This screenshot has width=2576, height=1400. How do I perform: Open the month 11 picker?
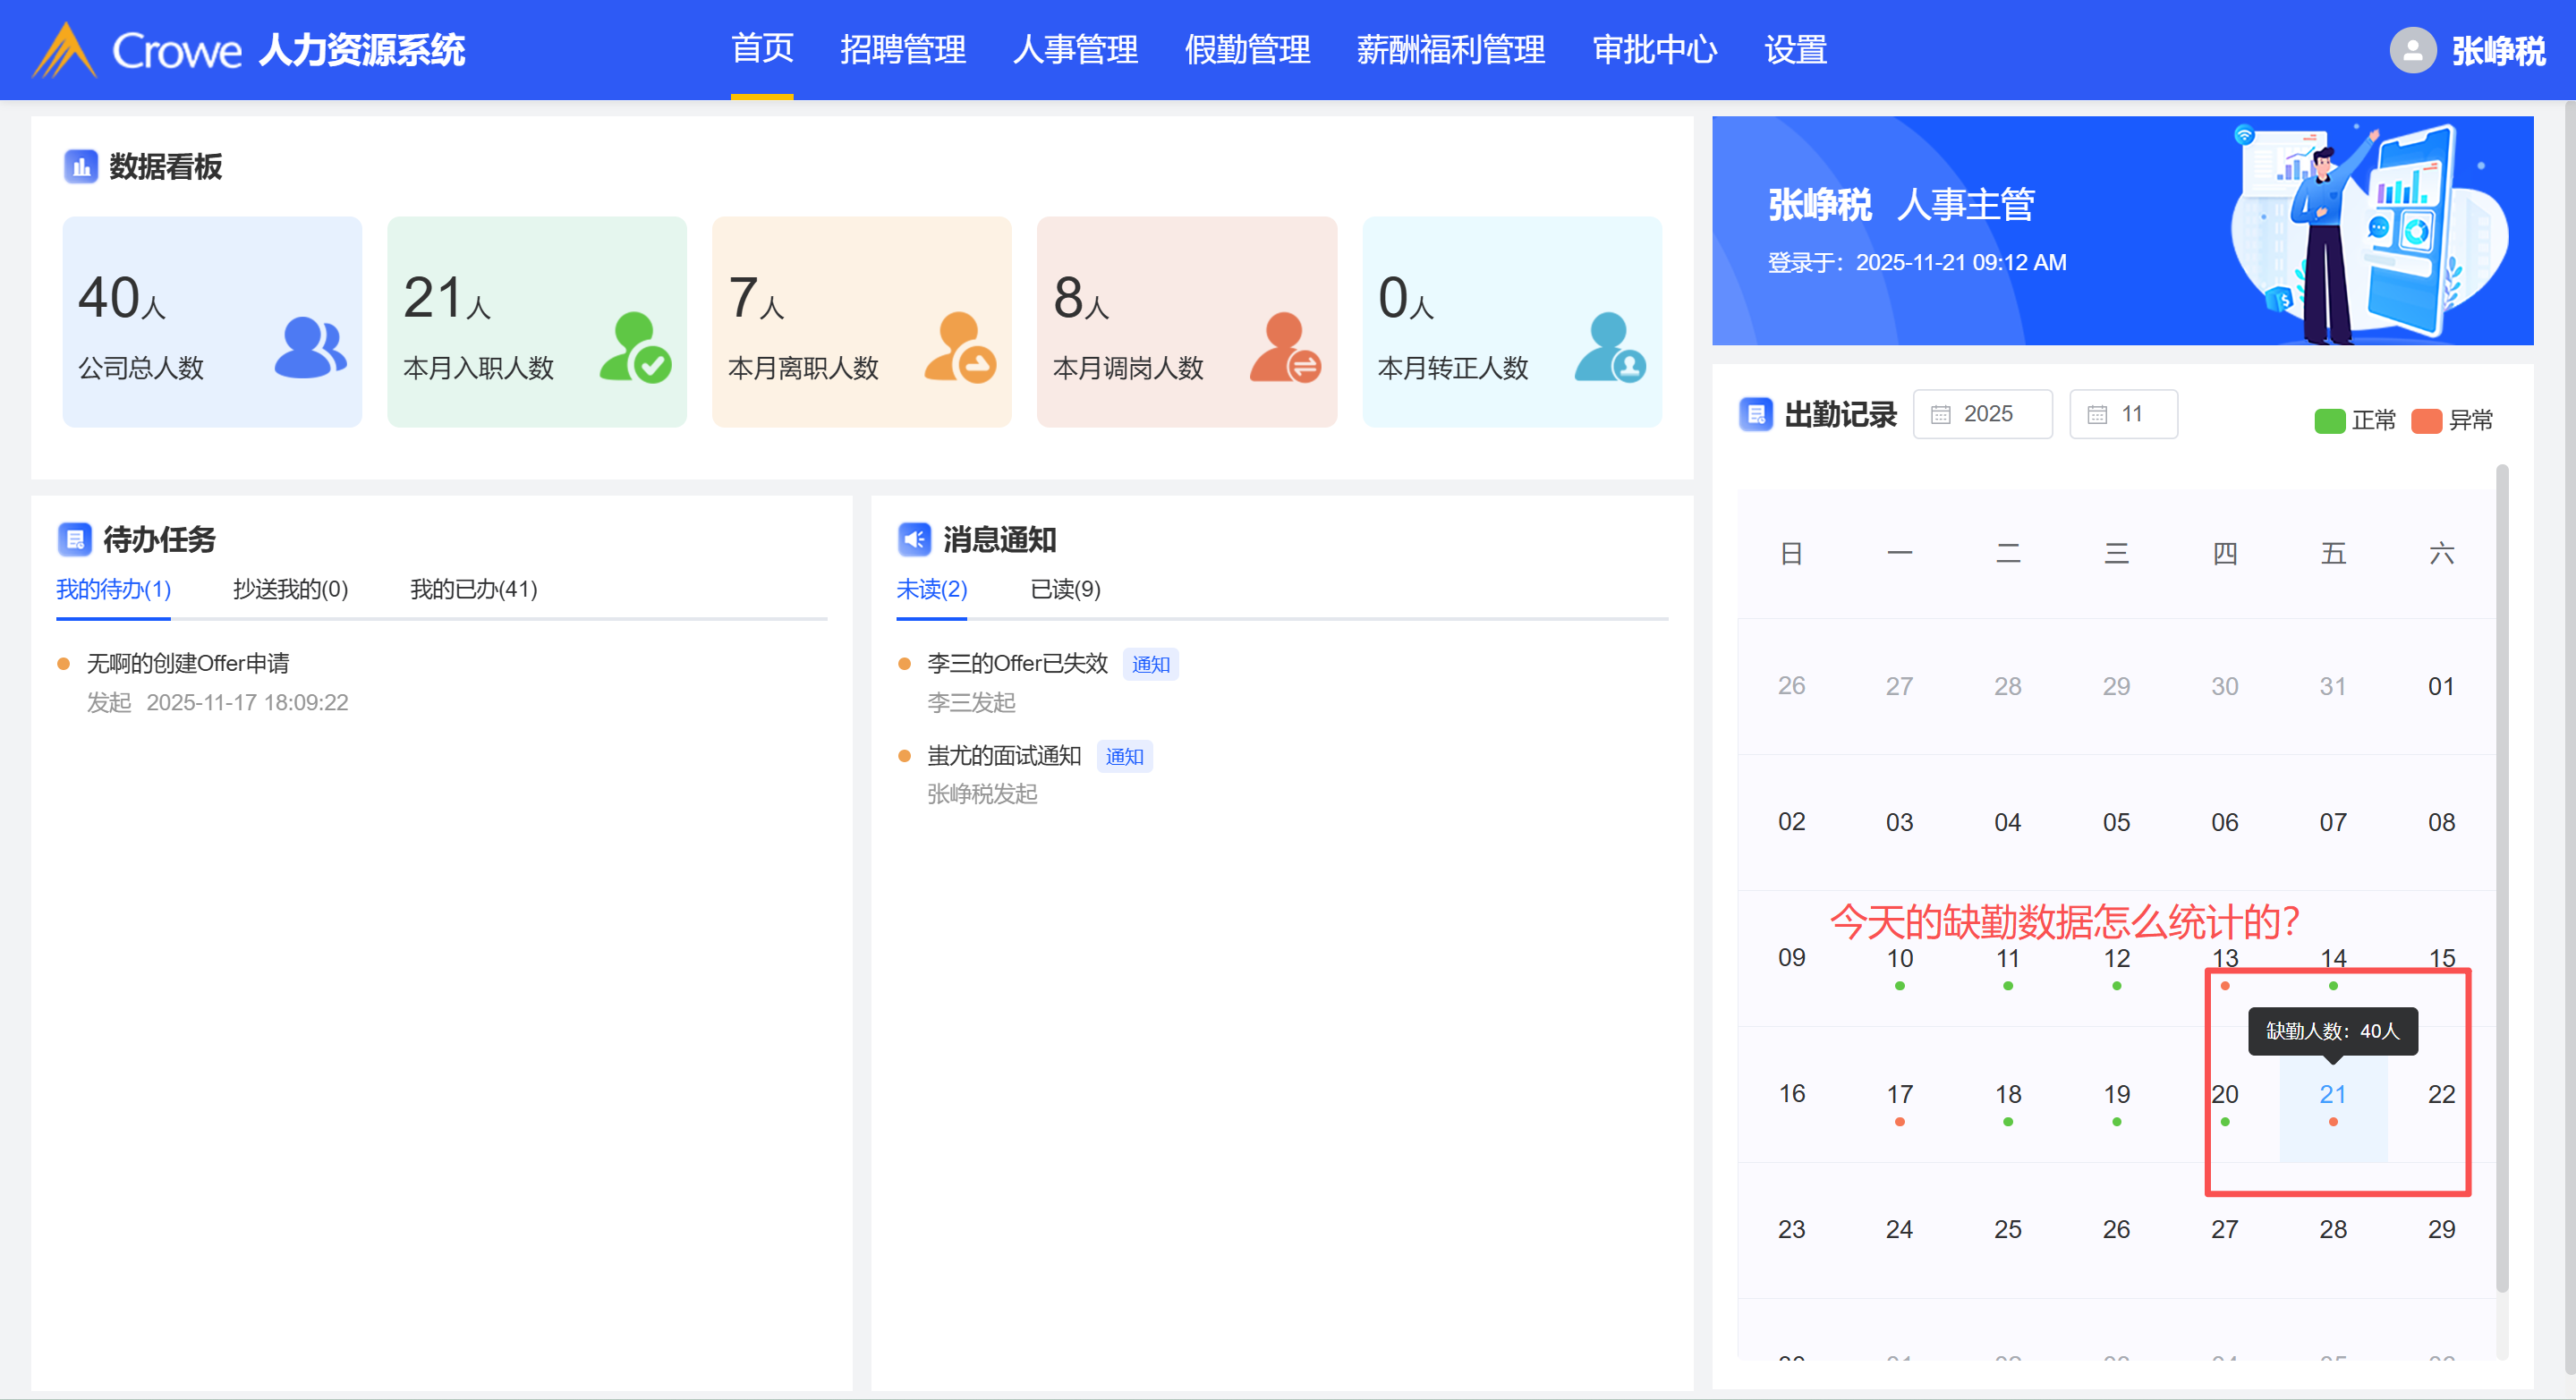pyautogui.click(x=2123, y=414)
